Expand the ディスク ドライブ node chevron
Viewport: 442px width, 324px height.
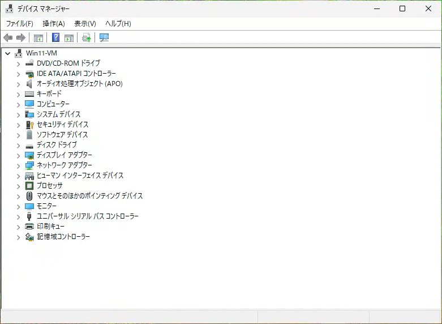click(18, 146)
